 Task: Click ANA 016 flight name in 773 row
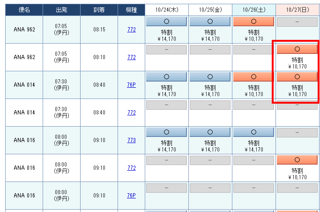tap(24, 140)
